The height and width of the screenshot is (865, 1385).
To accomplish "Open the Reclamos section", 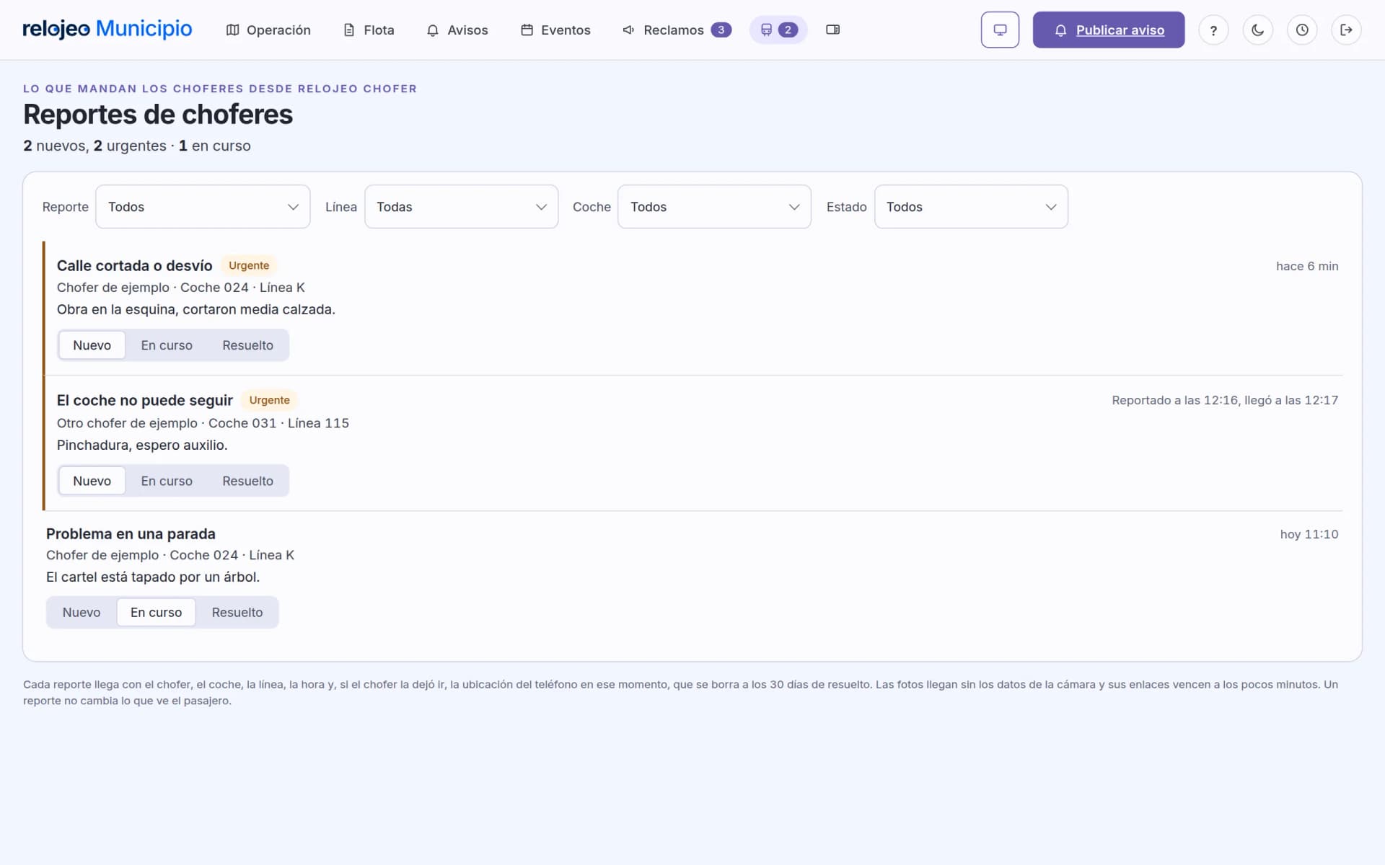I will pos(677,30).
